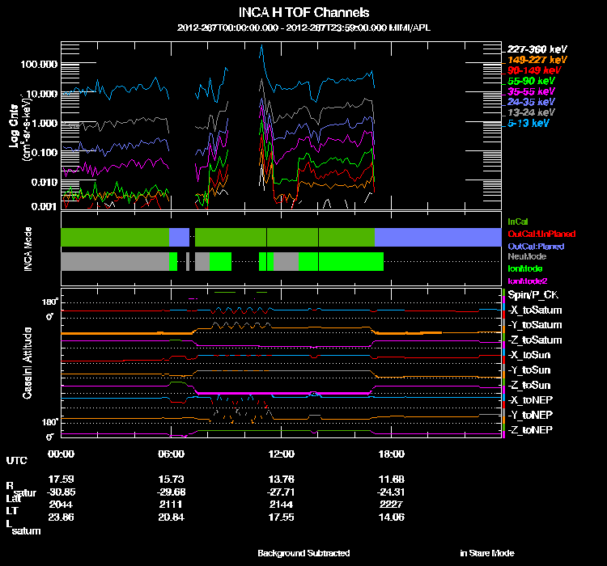Pick the 5-13 keV channel legend label
607x566 pixels.
(x=528, y=123)
